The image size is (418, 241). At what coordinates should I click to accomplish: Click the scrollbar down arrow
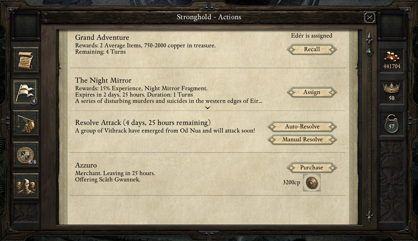click(369, 216)
